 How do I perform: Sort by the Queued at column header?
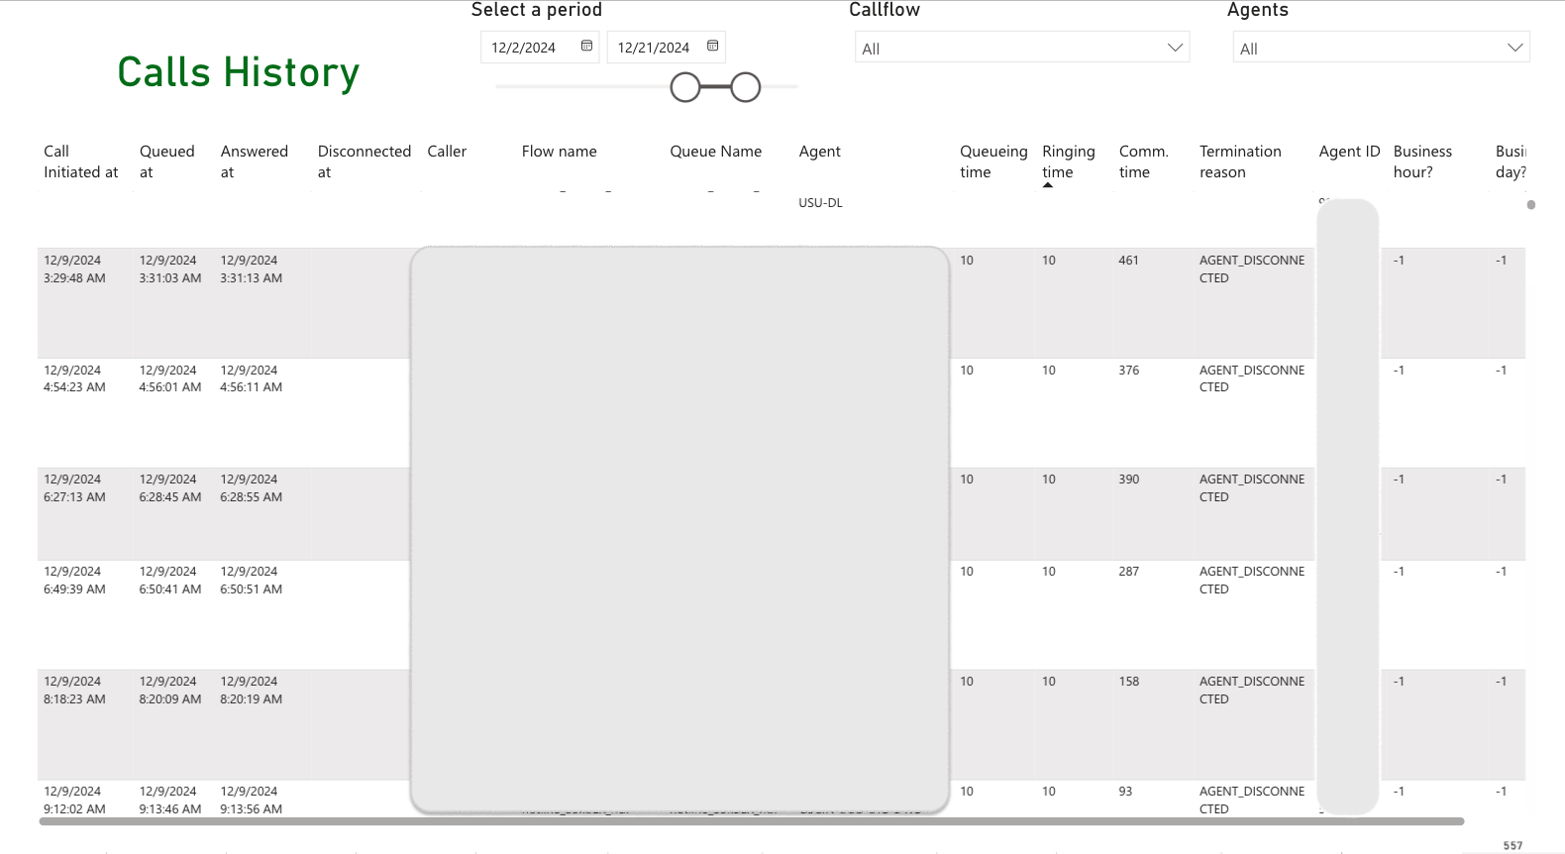pos(166,161)
